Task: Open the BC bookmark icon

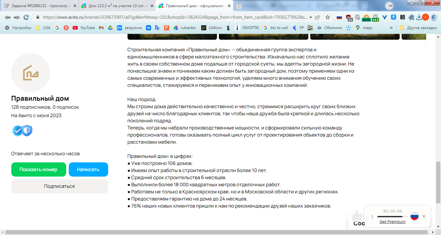Action: 310,28
